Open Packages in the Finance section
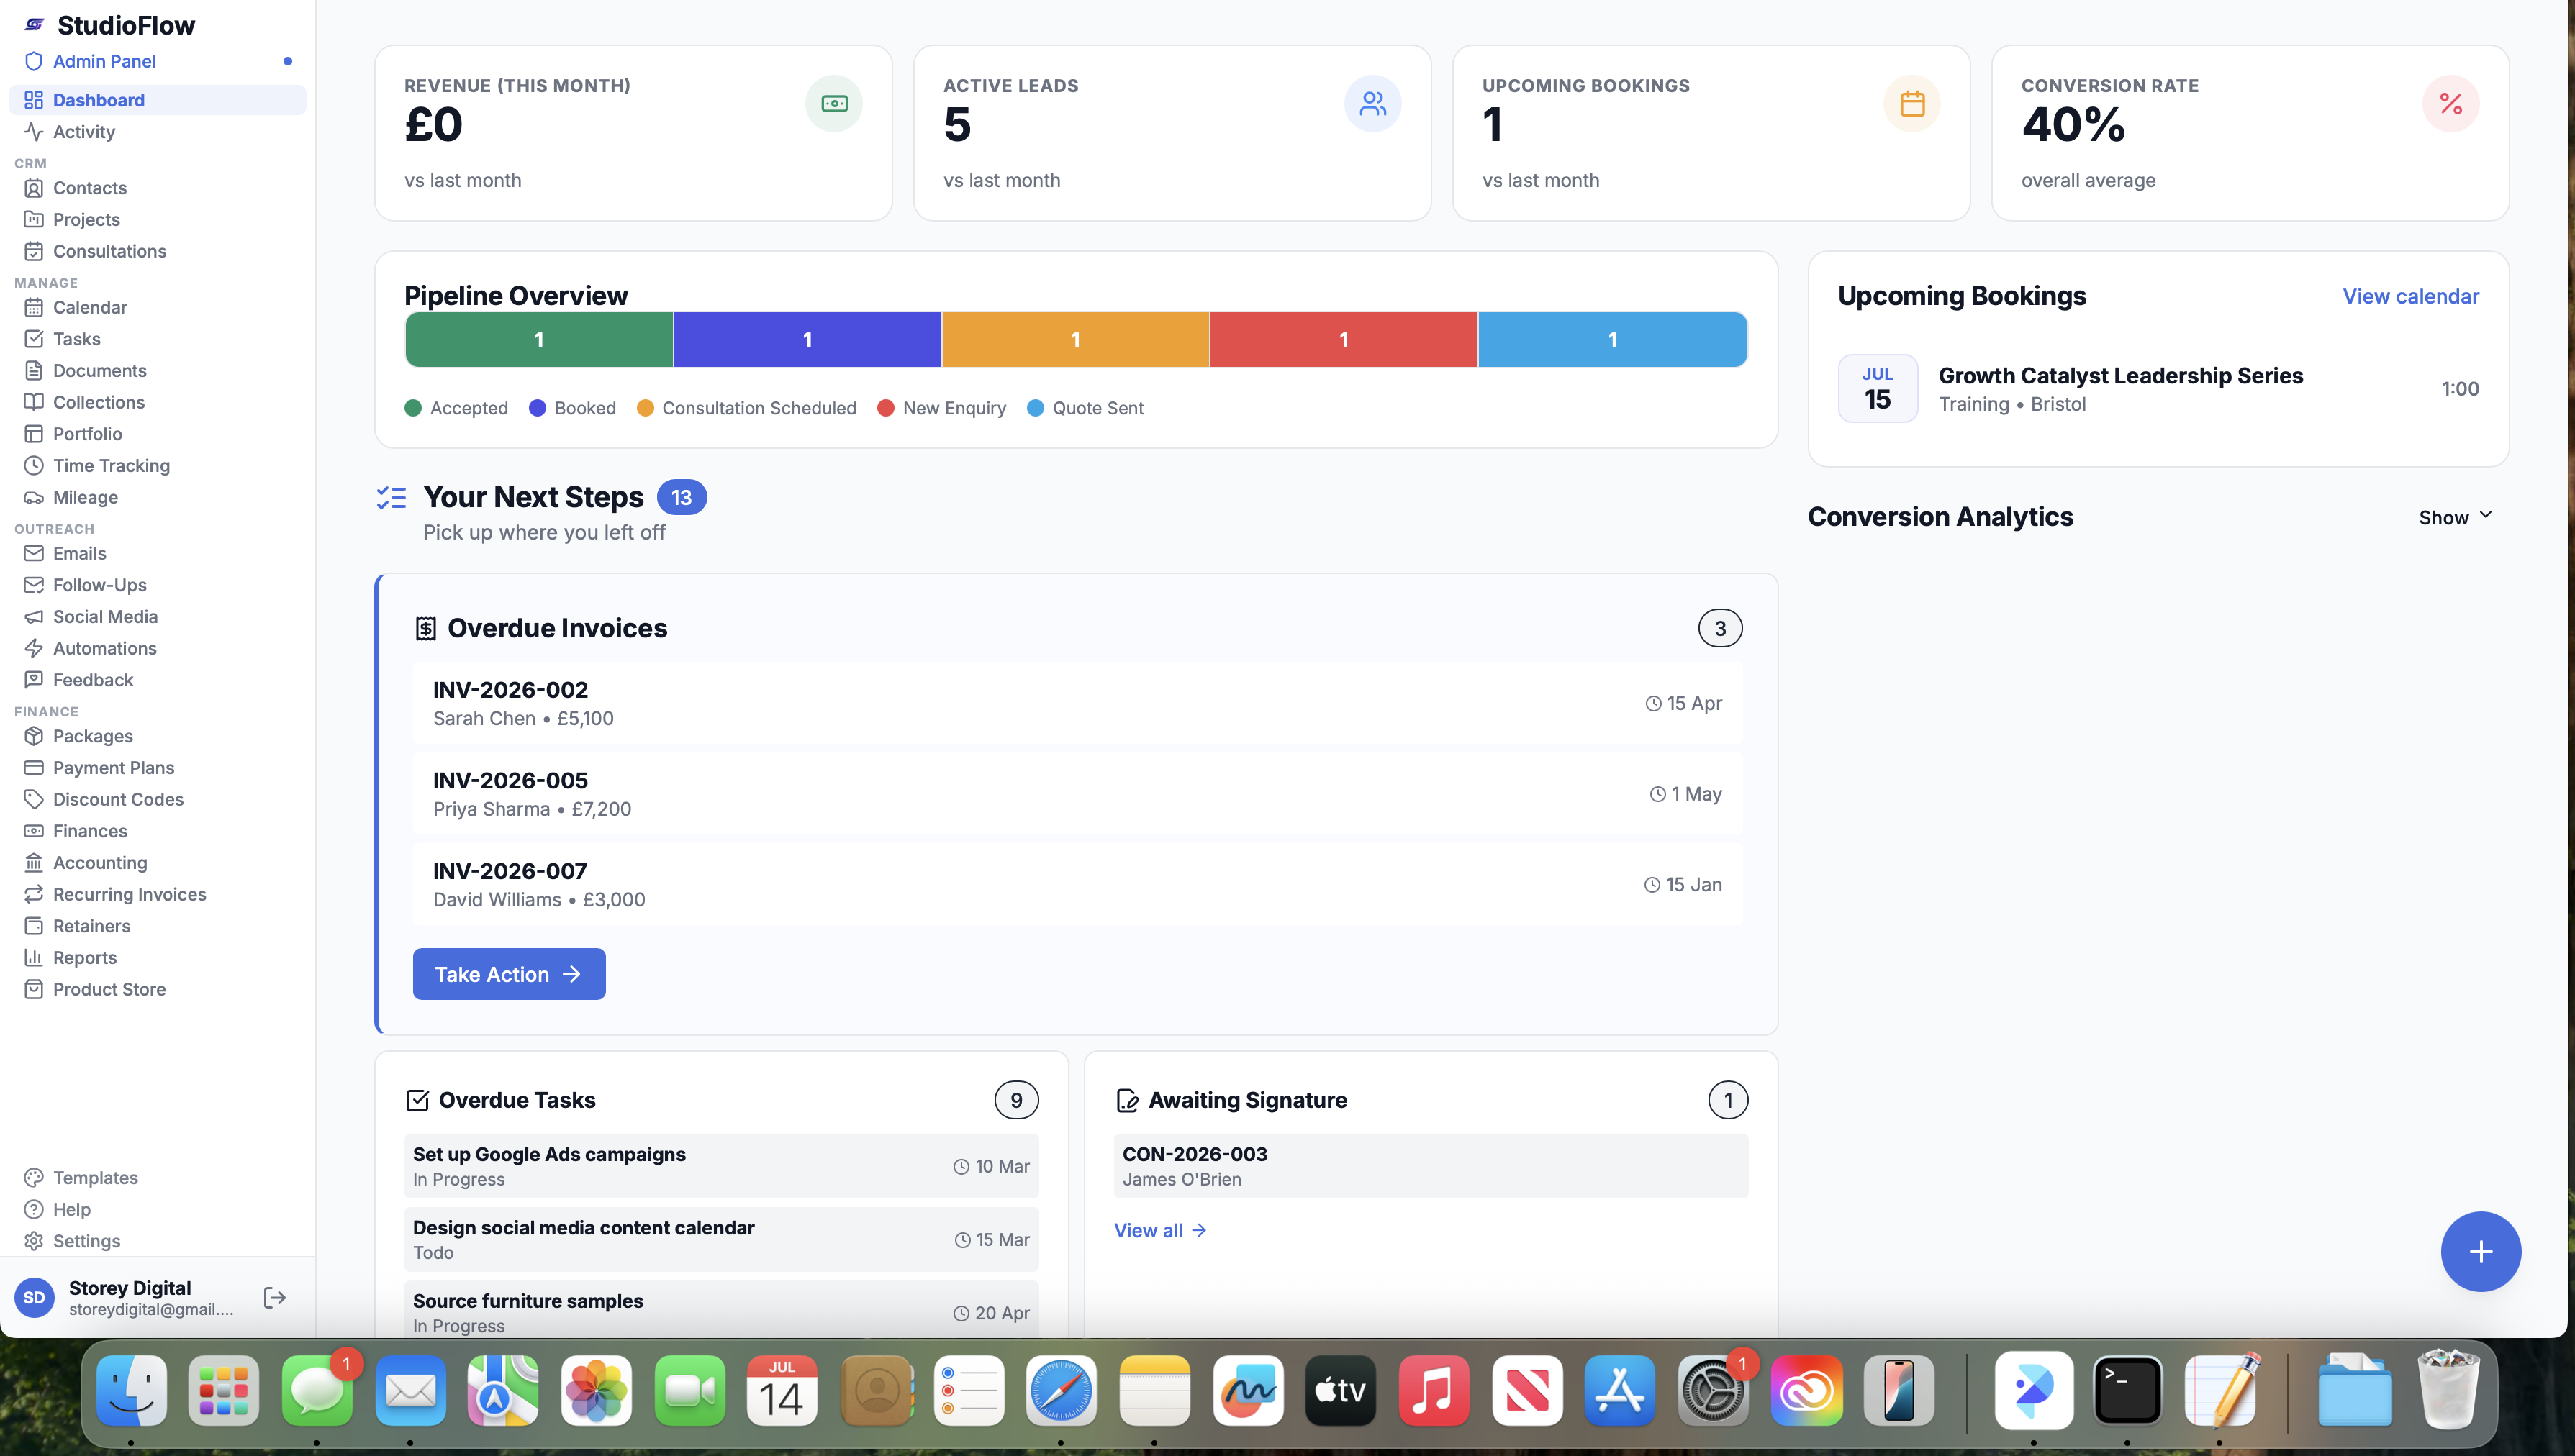The width and height of the screenshot is (2575, 1456). click(157, 736)
